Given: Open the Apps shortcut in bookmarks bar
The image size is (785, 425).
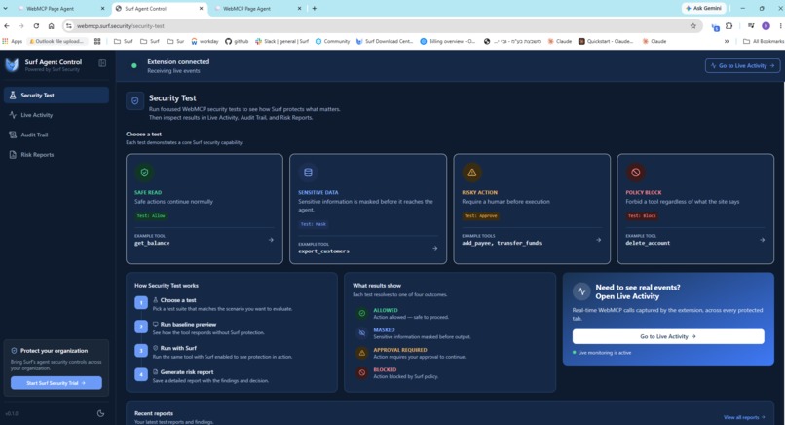Looking at the screenshot, I should coord(13,42).
